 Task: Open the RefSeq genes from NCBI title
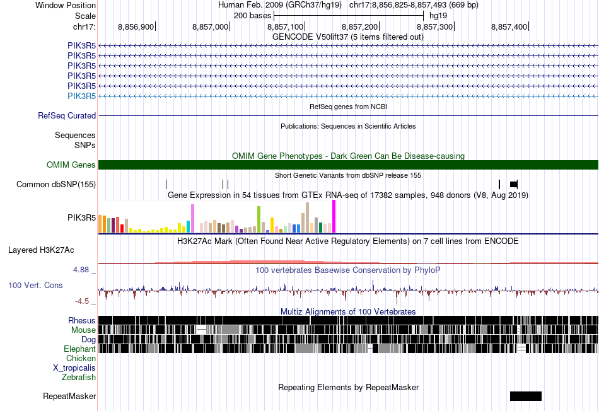tap(349, 107)
